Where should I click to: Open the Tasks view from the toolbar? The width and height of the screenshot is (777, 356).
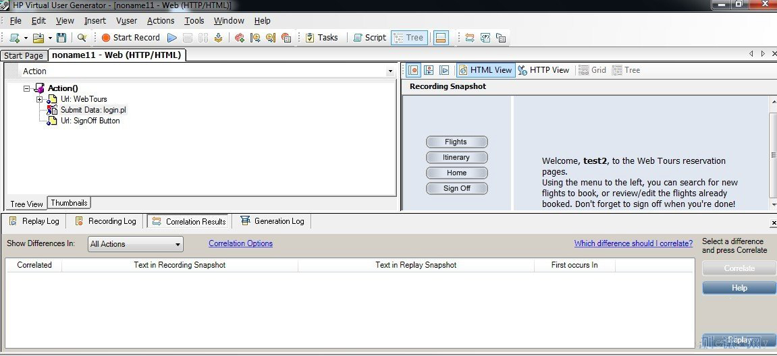321,38
